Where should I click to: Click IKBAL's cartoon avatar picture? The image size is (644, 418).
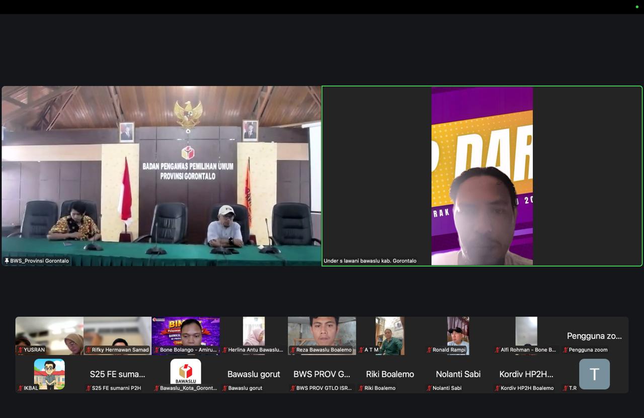49,374
